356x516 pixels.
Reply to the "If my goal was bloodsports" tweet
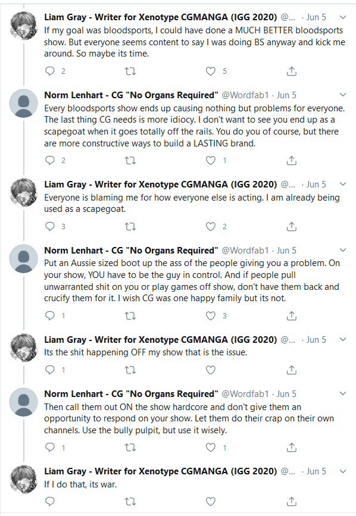(49, 71)
